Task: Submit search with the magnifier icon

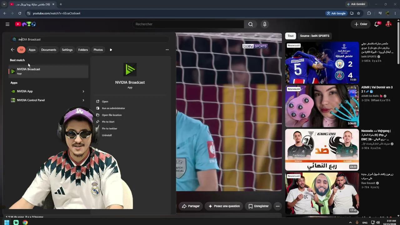Action: pos(251,24)
